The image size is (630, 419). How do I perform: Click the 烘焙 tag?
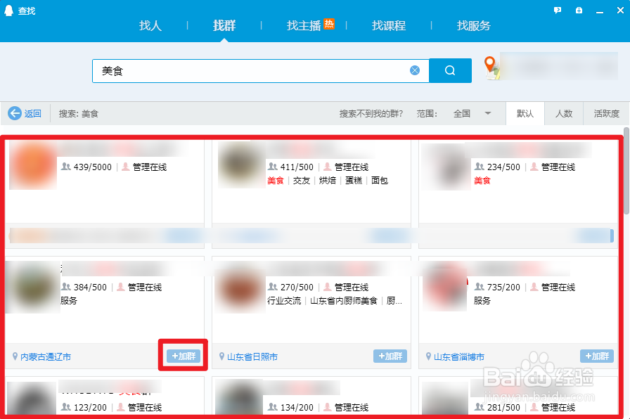coord(328,181)
